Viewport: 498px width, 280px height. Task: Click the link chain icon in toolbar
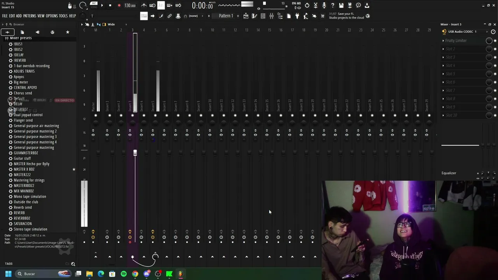(170, 16)
